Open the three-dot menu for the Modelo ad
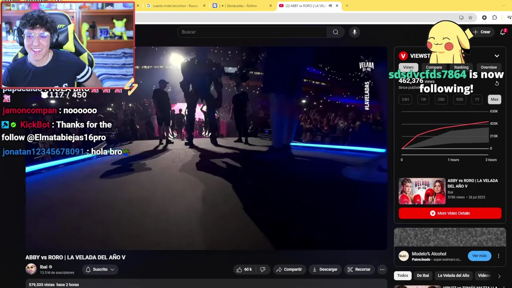Viewport: 512px width, 288px height. click(498, 256)
